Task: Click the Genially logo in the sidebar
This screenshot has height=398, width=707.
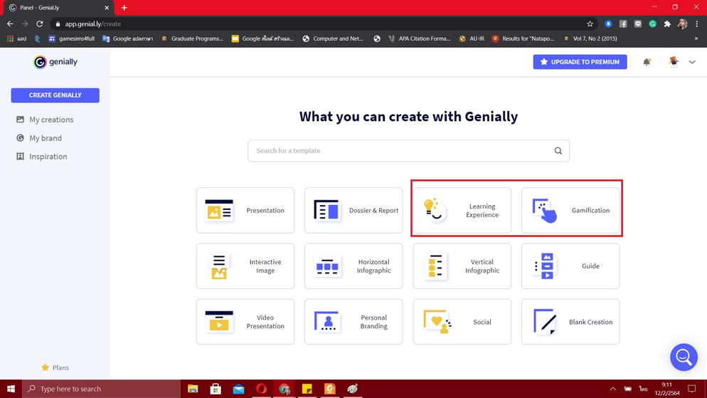Action: coord(55,62)
